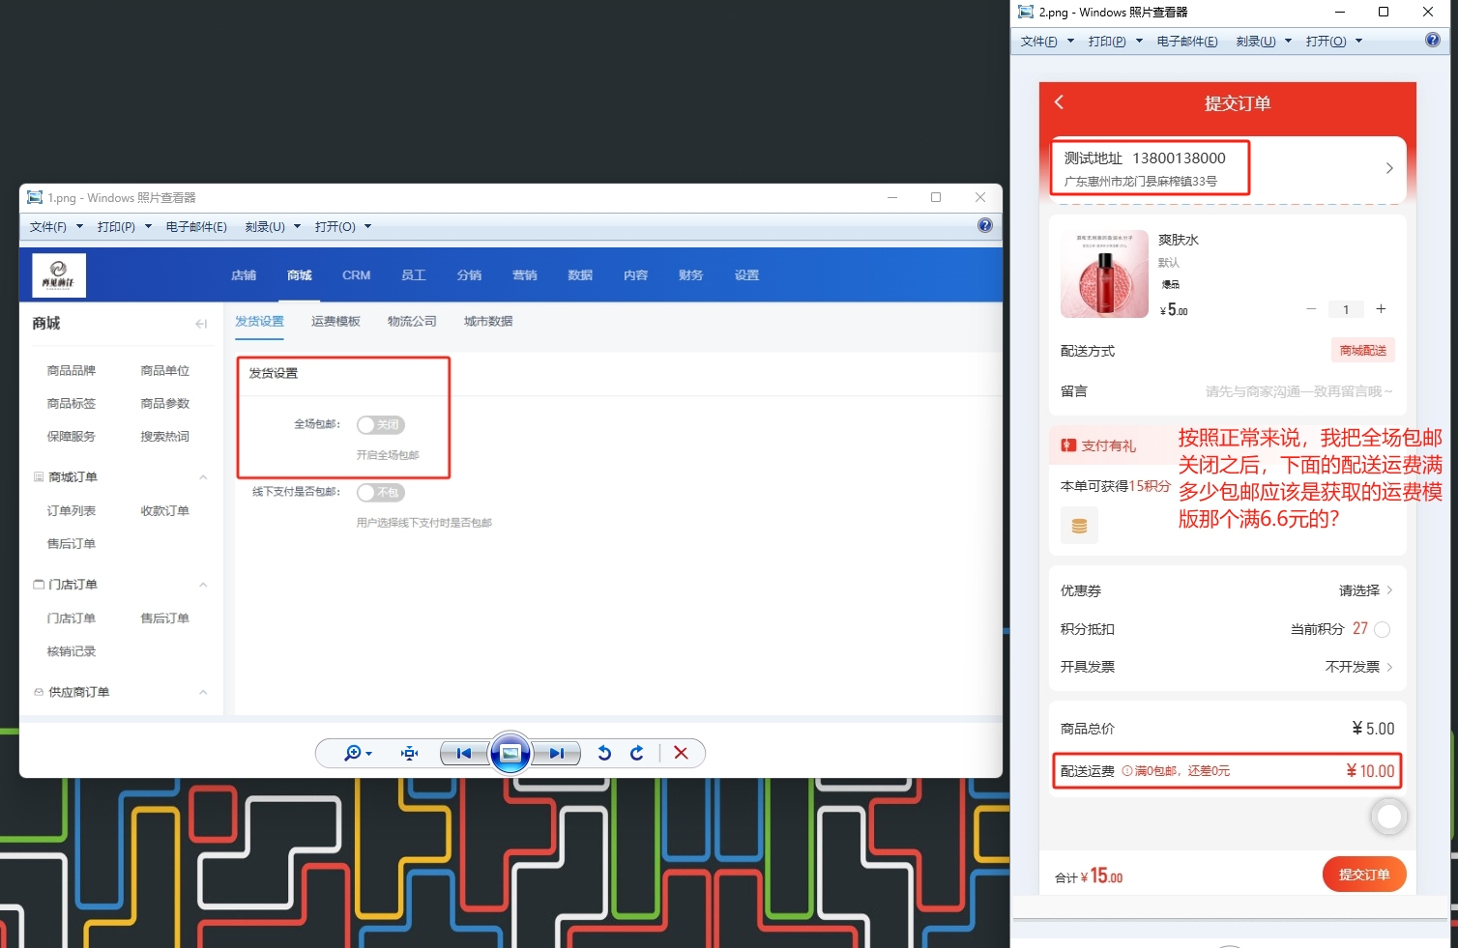Image resolution: width=1458 pixels, height=948 pixels.
Task: Go to previous image in photo viewer
Action: [464, 754]
